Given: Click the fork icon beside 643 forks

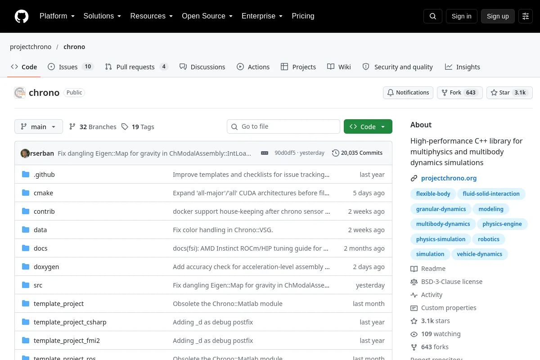Looking at the screenshot, I should pos(414,347).
